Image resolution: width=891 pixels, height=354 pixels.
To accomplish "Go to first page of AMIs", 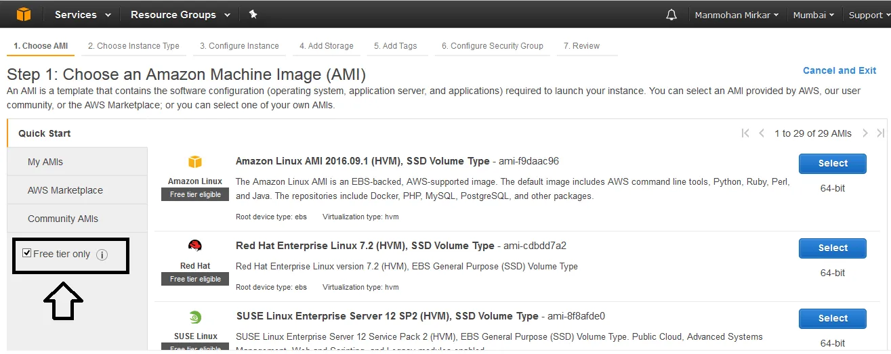I will [x=745, y=133].
